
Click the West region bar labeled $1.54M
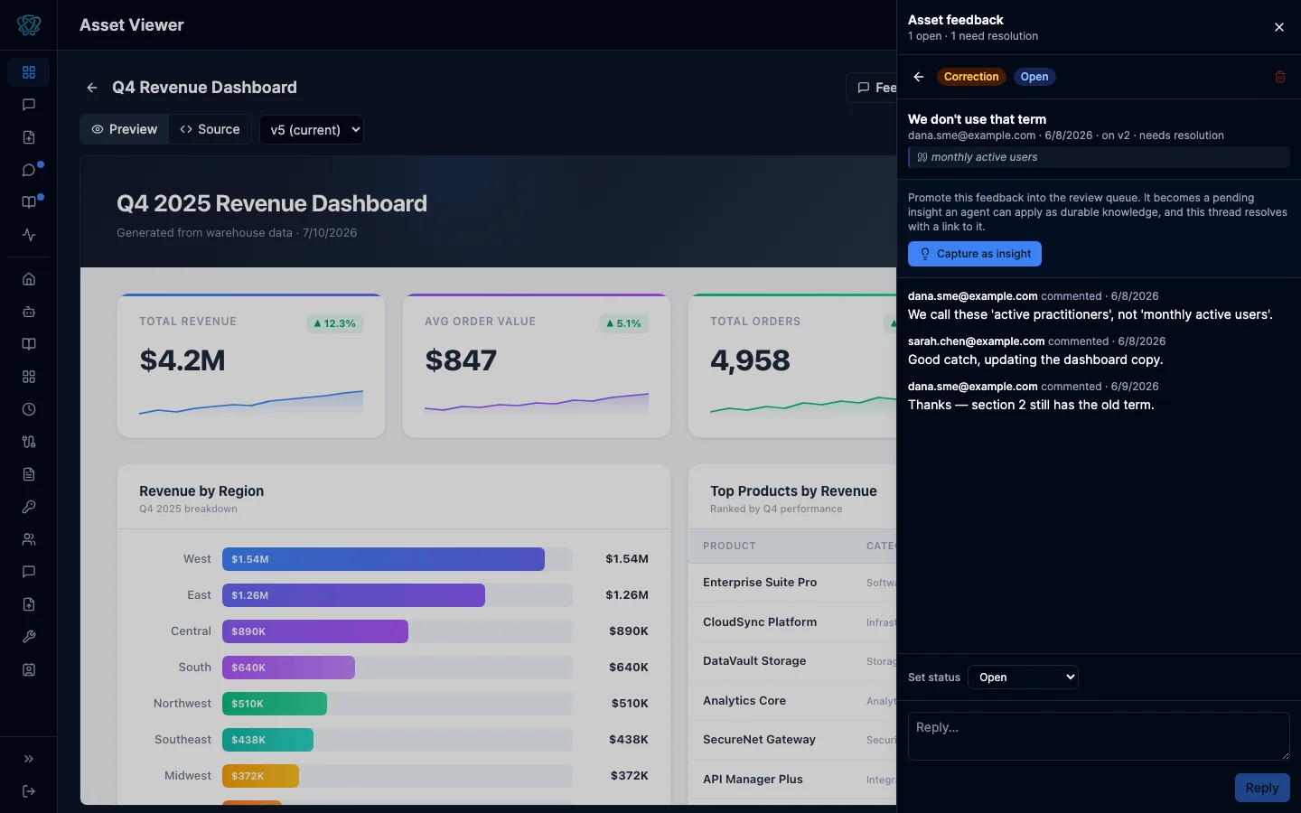click(x=383, y=559)
